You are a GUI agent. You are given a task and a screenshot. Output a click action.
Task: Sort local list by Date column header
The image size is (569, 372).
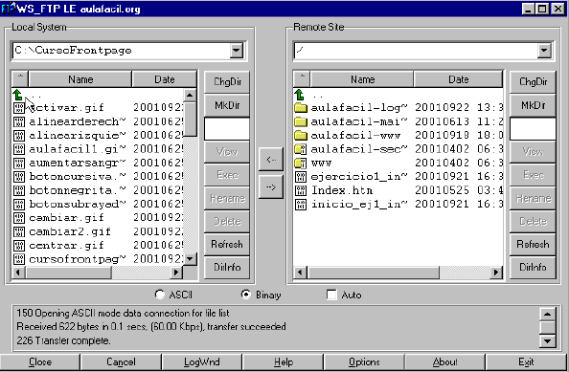point(165,79)
